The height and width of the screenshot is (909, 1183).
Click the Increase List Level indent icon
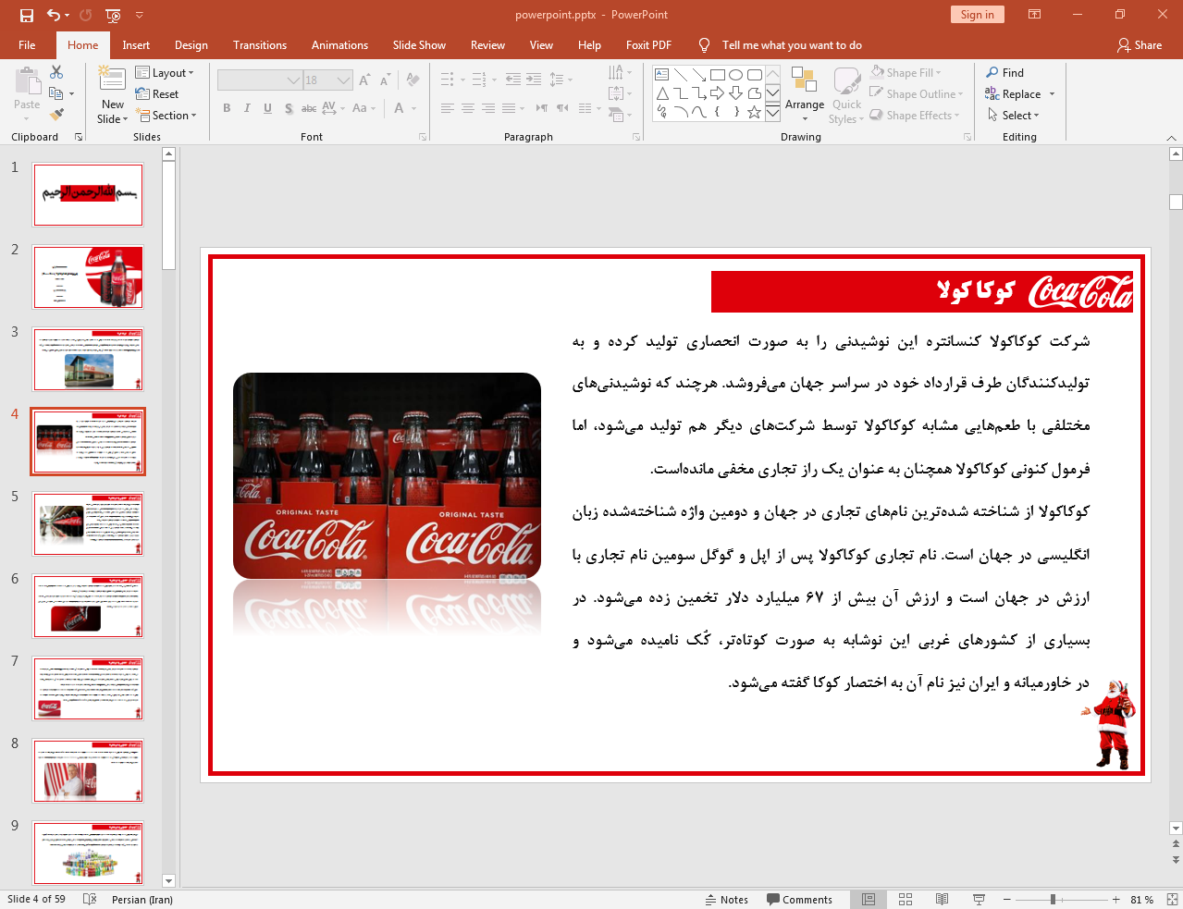[534, 80]
